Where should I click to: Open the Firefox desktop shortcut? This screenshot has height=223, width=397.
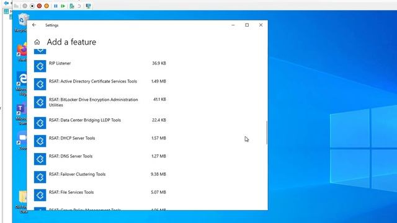click(22, 52)
